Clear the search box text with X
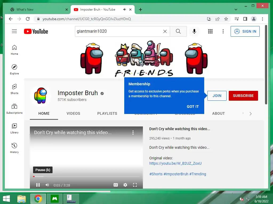Viewport: 273px width, 204px height. [x=165, y=31]
